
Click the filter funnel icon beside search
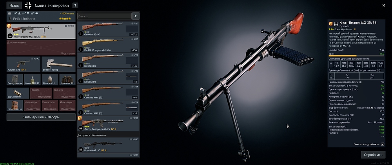click(136, 16)
